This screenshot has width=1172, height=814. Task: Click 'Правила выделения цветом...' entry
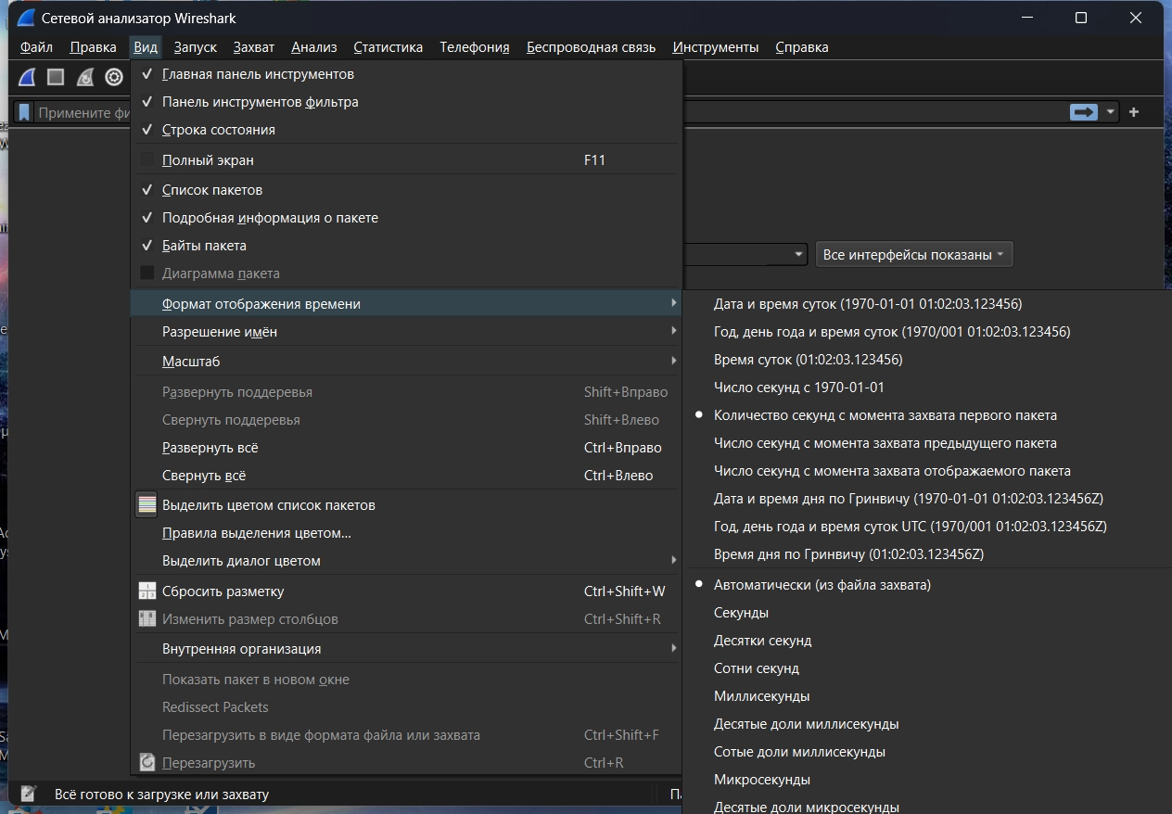point(256,533)
